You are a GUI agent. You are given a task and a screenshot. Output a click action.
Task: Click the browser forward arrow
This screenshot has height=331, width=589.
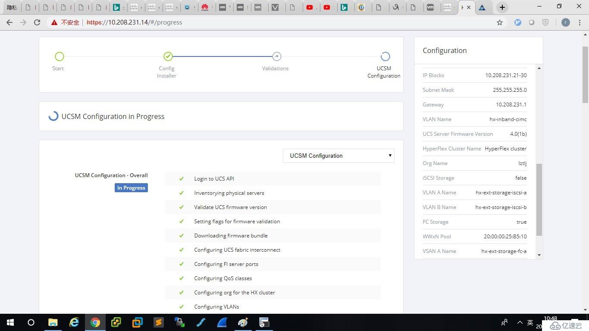click(23, 22)
